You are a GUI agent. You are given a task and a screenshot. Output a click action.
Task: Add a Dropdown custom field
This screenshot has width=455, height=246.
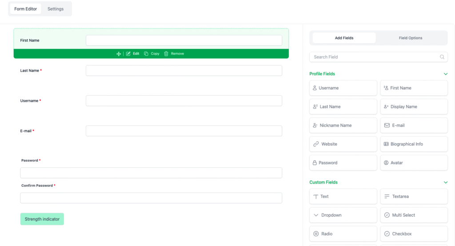[x=343, y=215]
